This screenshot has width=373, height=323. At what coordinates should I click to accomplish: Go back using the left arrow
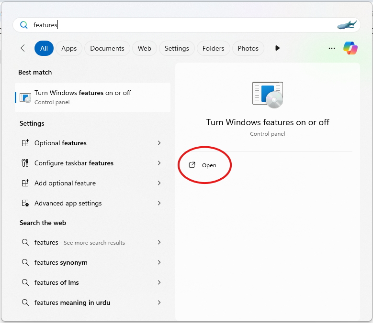tap(24, 48)
